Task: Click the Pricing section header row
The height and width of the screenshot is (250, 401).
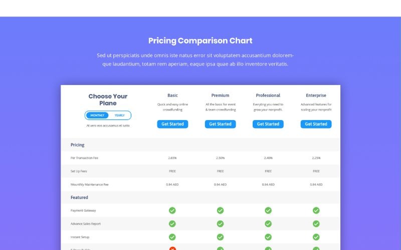Action: [78, 145]
